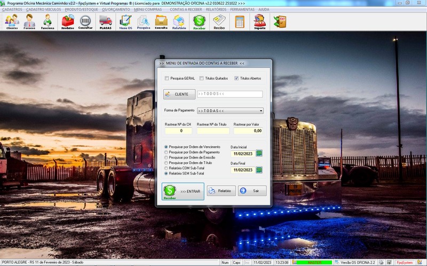The height and width of the screenshot is (266, 427).
Task: Click the FpqSystem status bar icon
Action: pyautogui.click(x=405, y=262)
